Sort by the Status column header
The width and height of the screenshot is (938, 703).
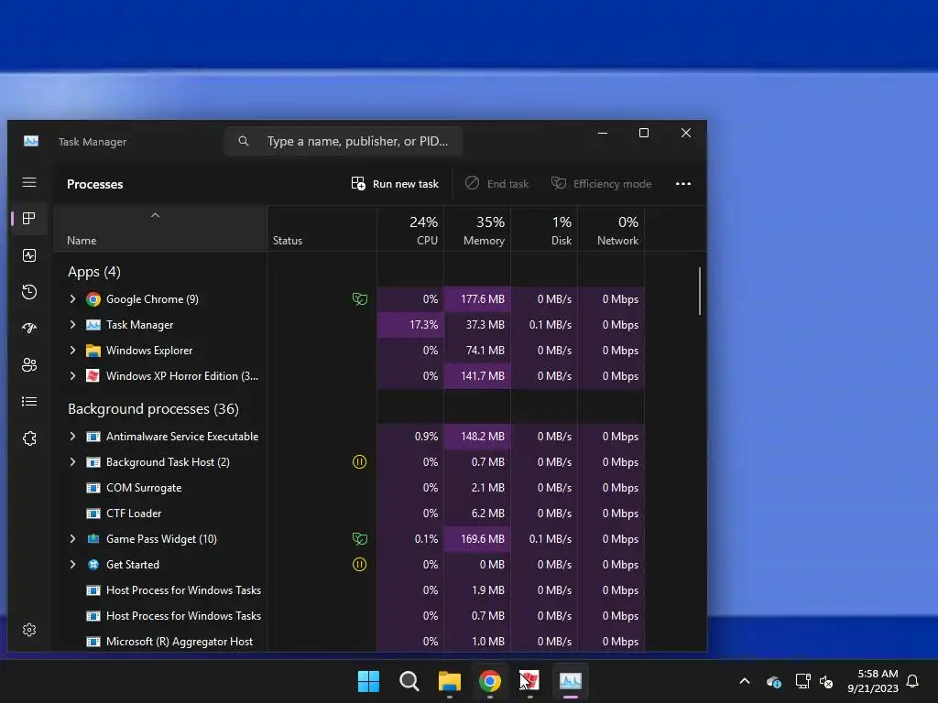click(x=322, y=229)
